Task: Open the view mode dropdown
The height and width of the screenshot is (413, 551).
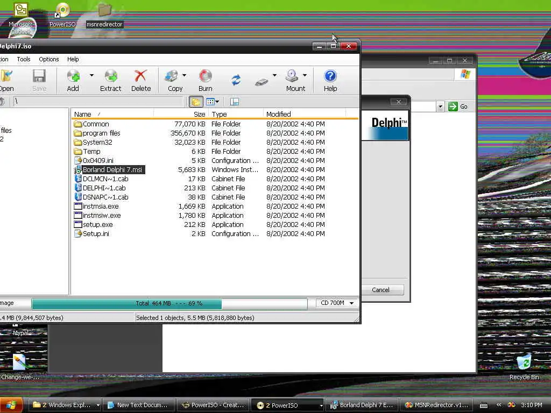Action: 217,102
